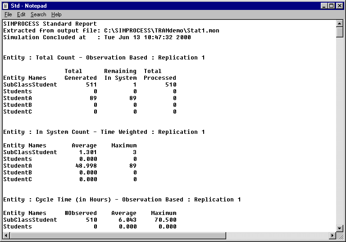Click the vertical scrollbar down arrow

(x=339, y=228)
